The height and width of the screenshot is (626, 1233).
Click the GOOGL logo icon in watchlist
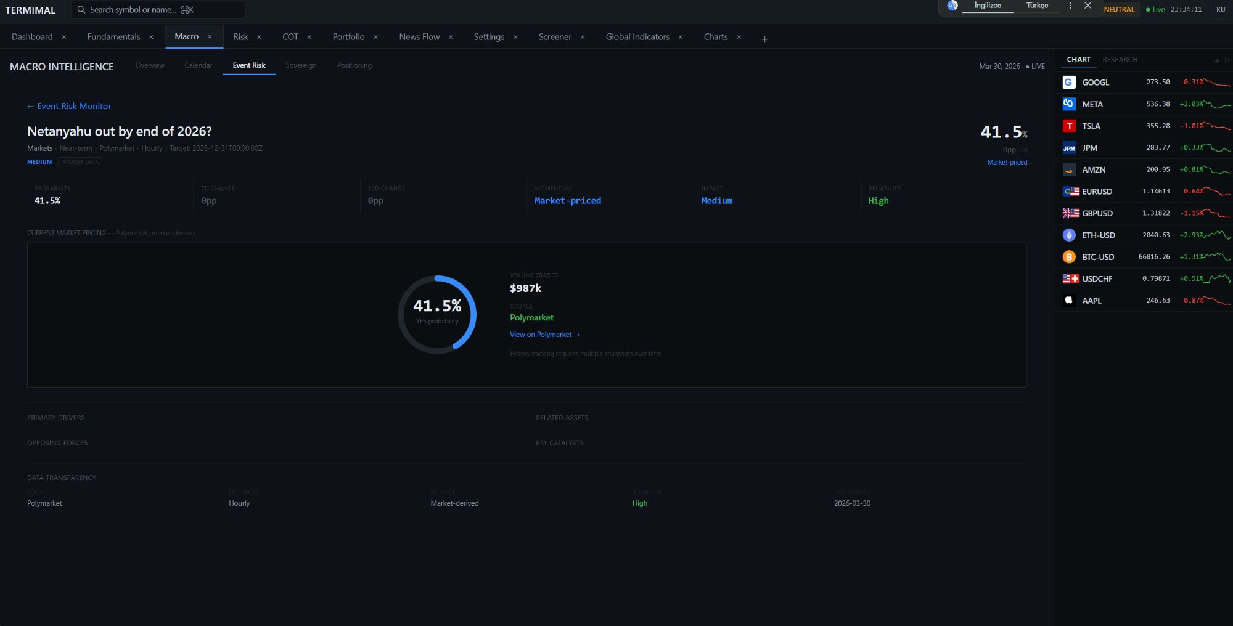point(1069,82)
